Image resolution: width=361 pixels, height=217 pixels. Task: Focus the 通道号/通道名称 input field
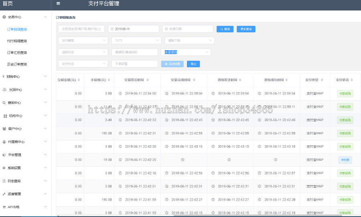tap(135, 52)
